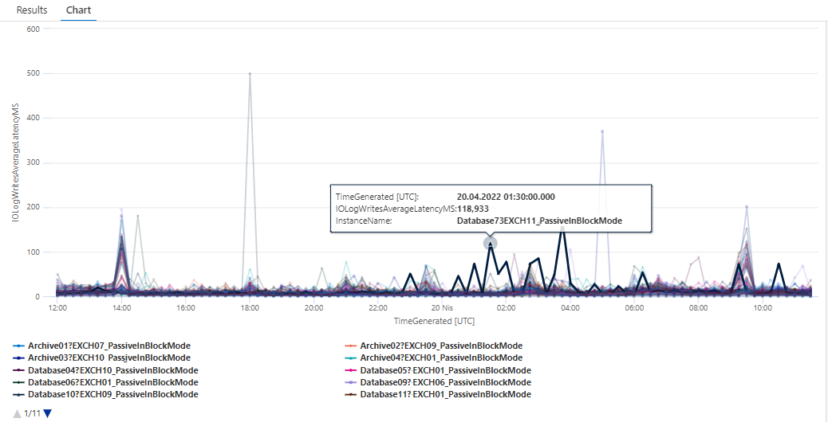Click the 500 ms spike at 18:00
The image size is (828, 422).
pyautogui.click(x=250, y=74)
